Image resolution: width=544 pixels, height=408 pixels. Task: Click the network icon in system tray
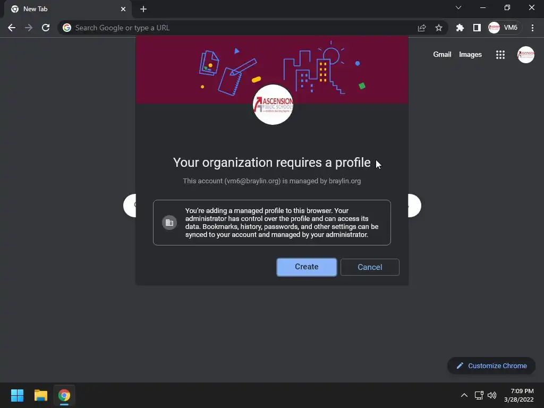479,395
